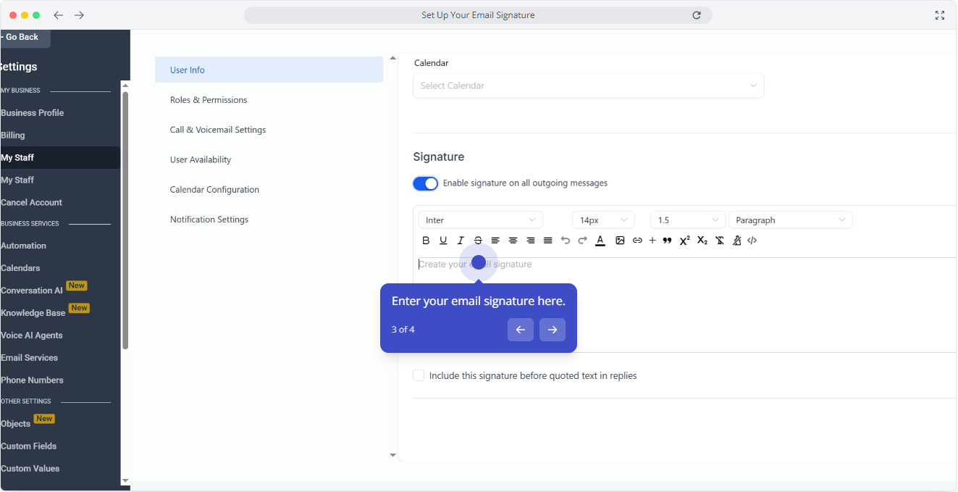The height and width of the screenshot is (492, 958).
Task: Open the text color picker
Action: pyautogui.click(x=600, y=241)
